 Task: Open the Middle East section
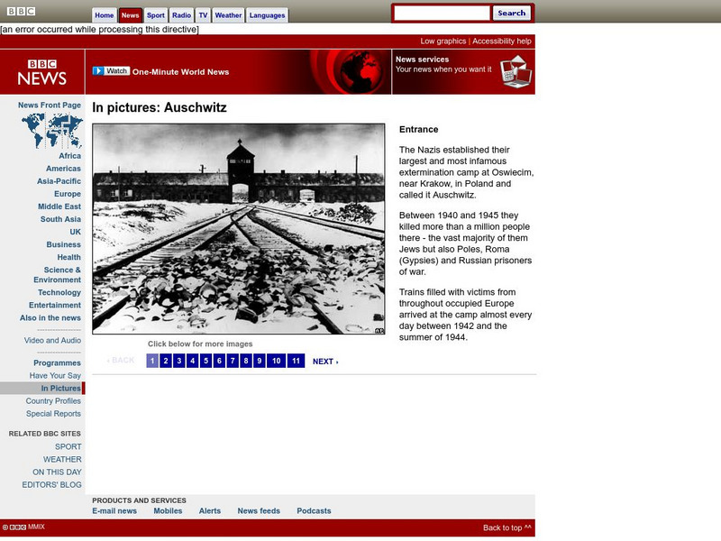[x=59, y=206]
